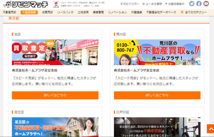Open the 全てのカテゴリー hamburger menu icon

[182, 12]
